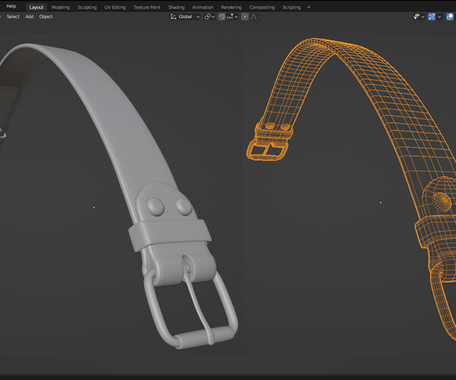Click the proportional falloff curve icon
This screenshot has width=456, height=380.
click(254, 17)
